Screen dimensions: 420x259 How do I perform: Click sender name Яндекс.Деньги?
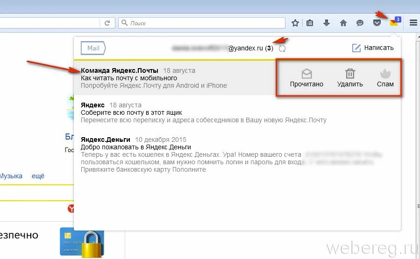[x=106, y=140]
